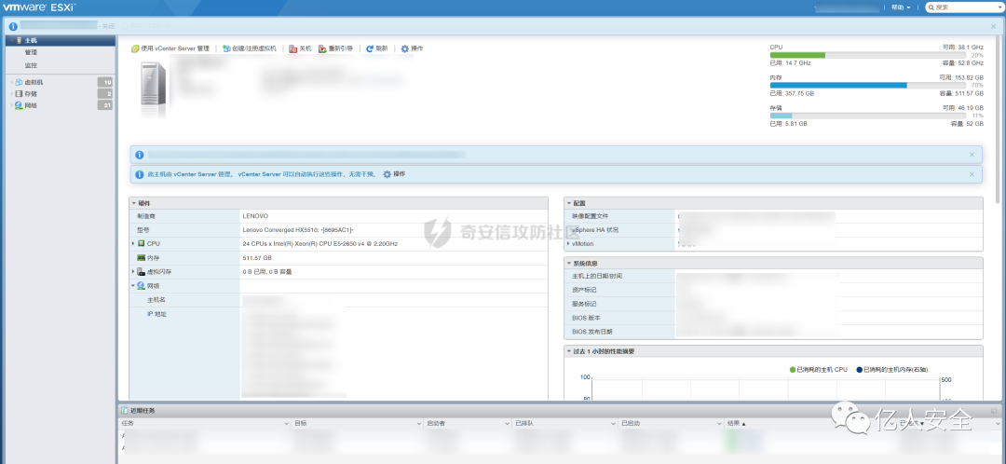Click the CPU chip icon in 硬件 panel
The height and width of the screenshot is (464, 1006).
pos(142,244)
